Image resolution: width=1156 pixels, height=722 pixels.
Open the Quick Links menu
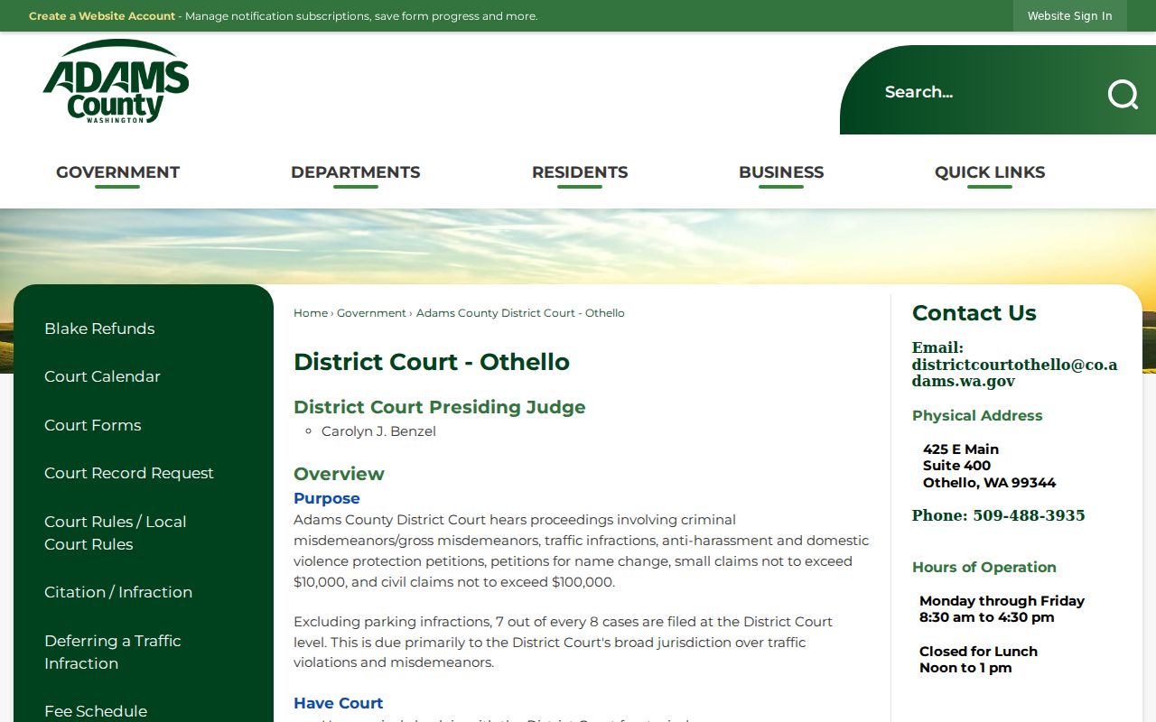click(990, 172)
